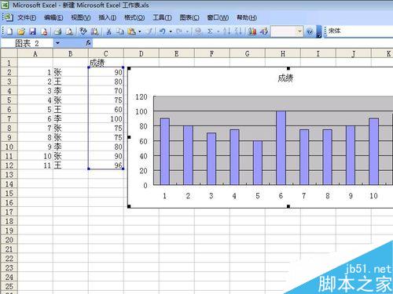Viewport: 393px width, 294px height.
Task: Click the cell with value 60 in column C
Action: [106, 109]
